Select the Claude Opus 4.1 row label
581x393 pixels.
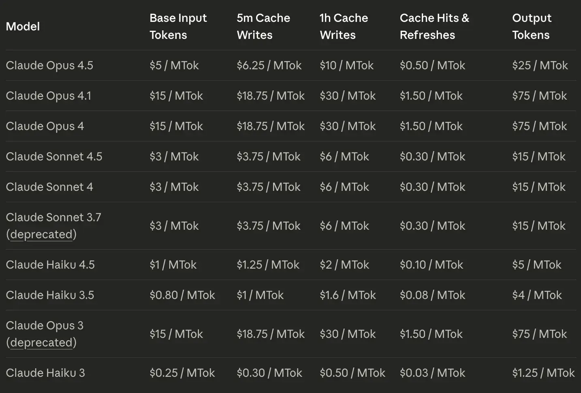49,96
